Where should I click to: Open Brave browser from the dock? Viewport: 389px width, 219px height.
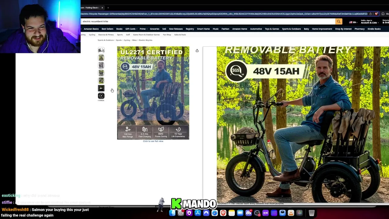tap(223, 213)
